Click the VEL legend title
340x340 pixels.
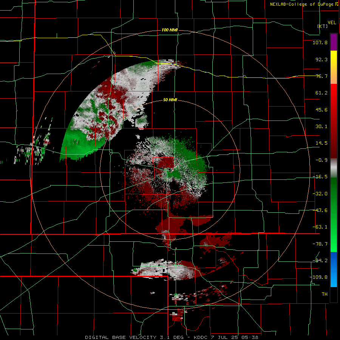(332, 23)
